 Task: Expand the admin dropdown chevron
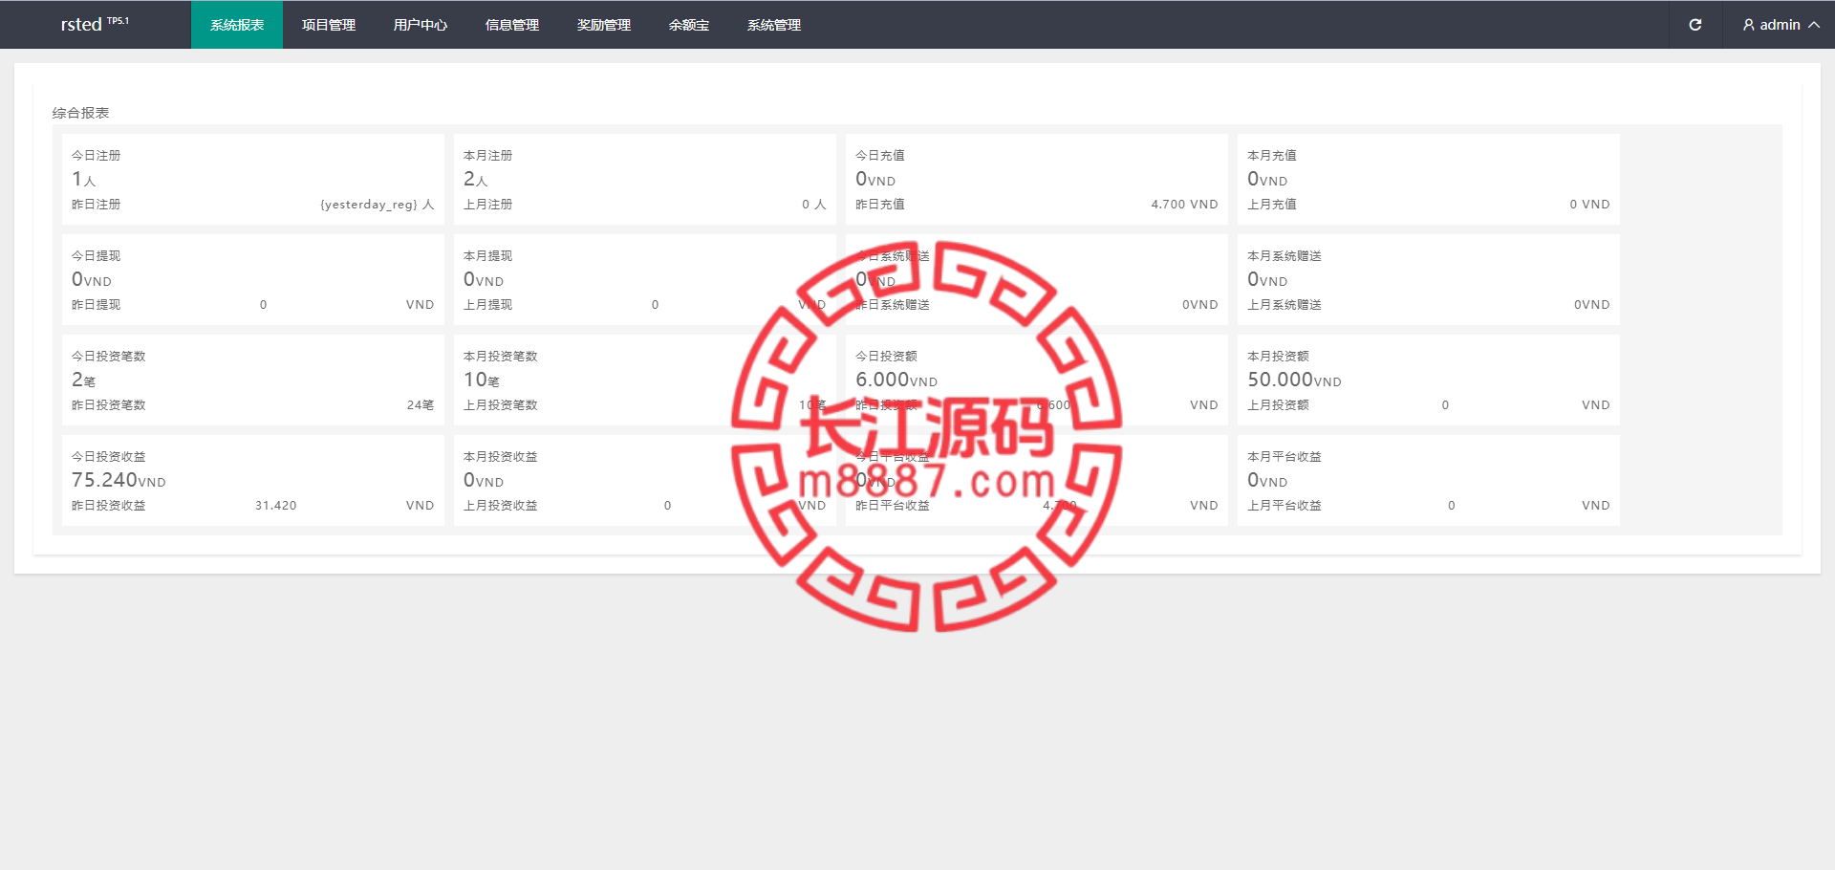(1813, 25)
